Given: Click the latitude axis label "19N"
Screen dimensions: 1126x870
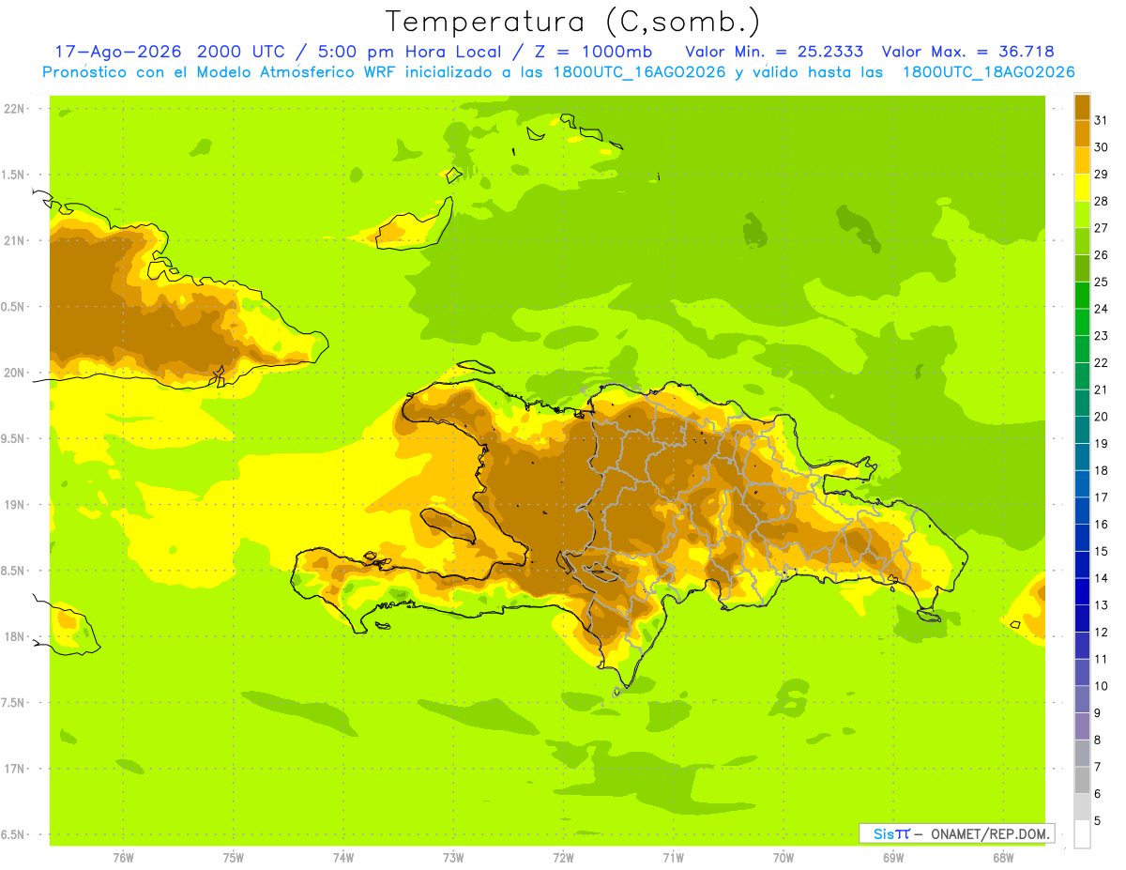Looking at the screenshot, I should (x=15, y=505).
